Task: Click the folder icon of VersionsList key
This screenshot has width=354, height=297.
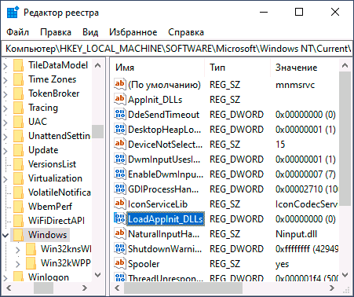Action: click(x=18, y=164)
